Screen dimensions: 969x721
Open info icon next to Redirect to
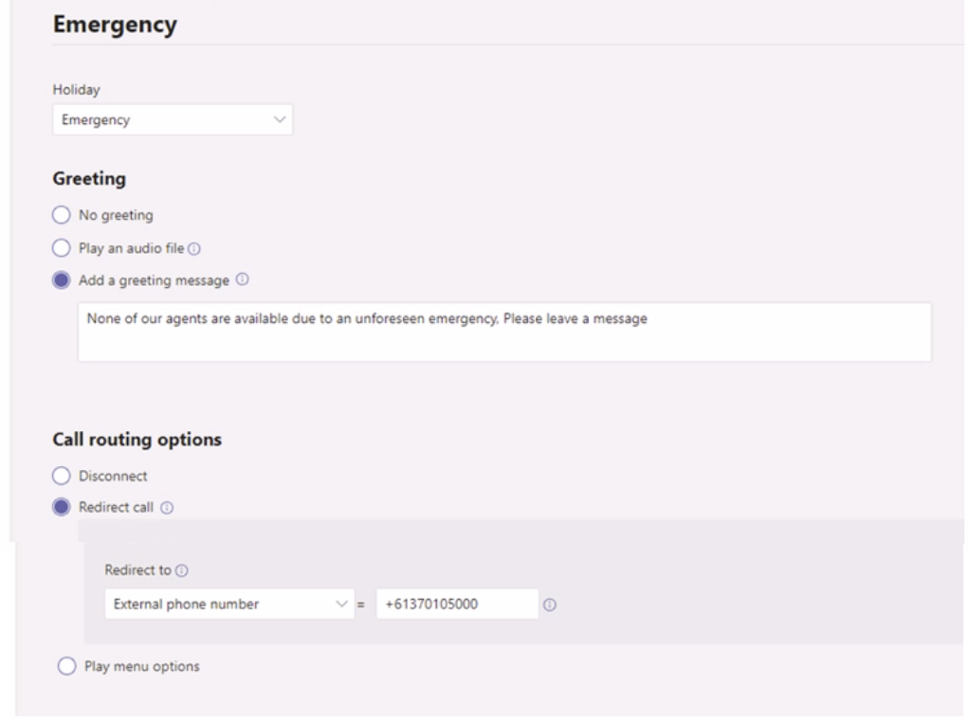click(182, 570)
